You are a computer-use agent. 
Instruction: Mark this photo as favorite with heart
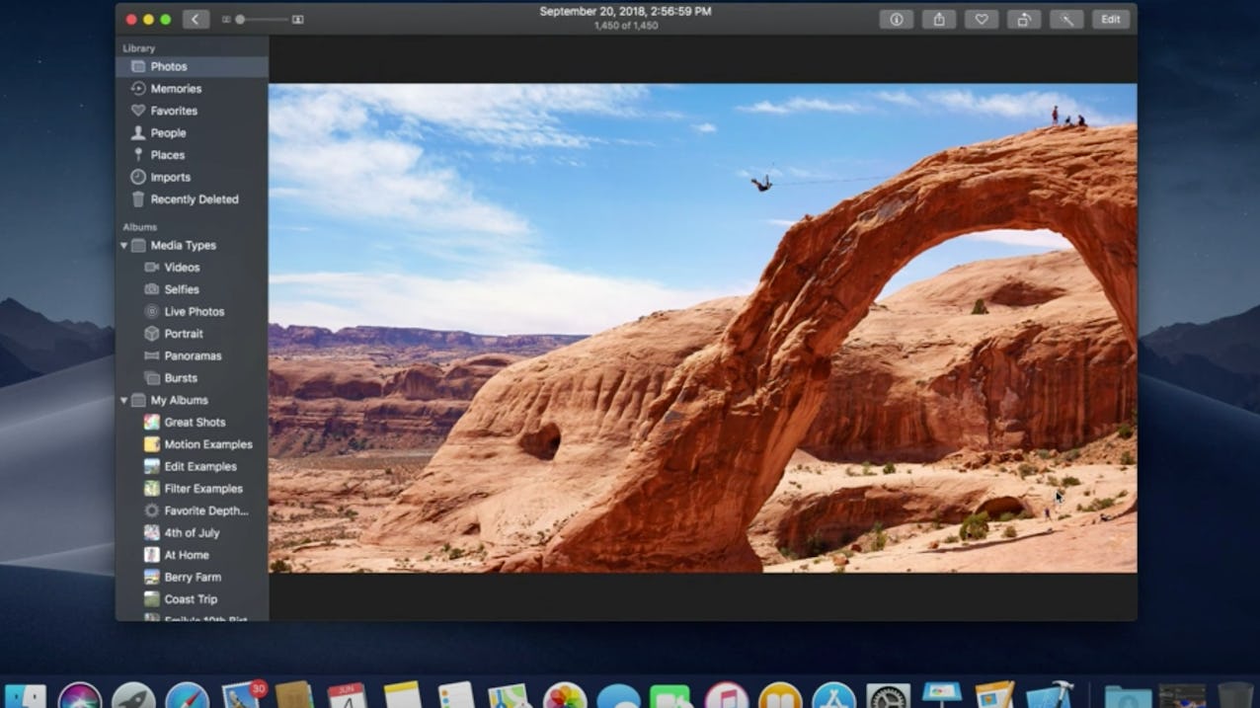click(x=981, y=19)
